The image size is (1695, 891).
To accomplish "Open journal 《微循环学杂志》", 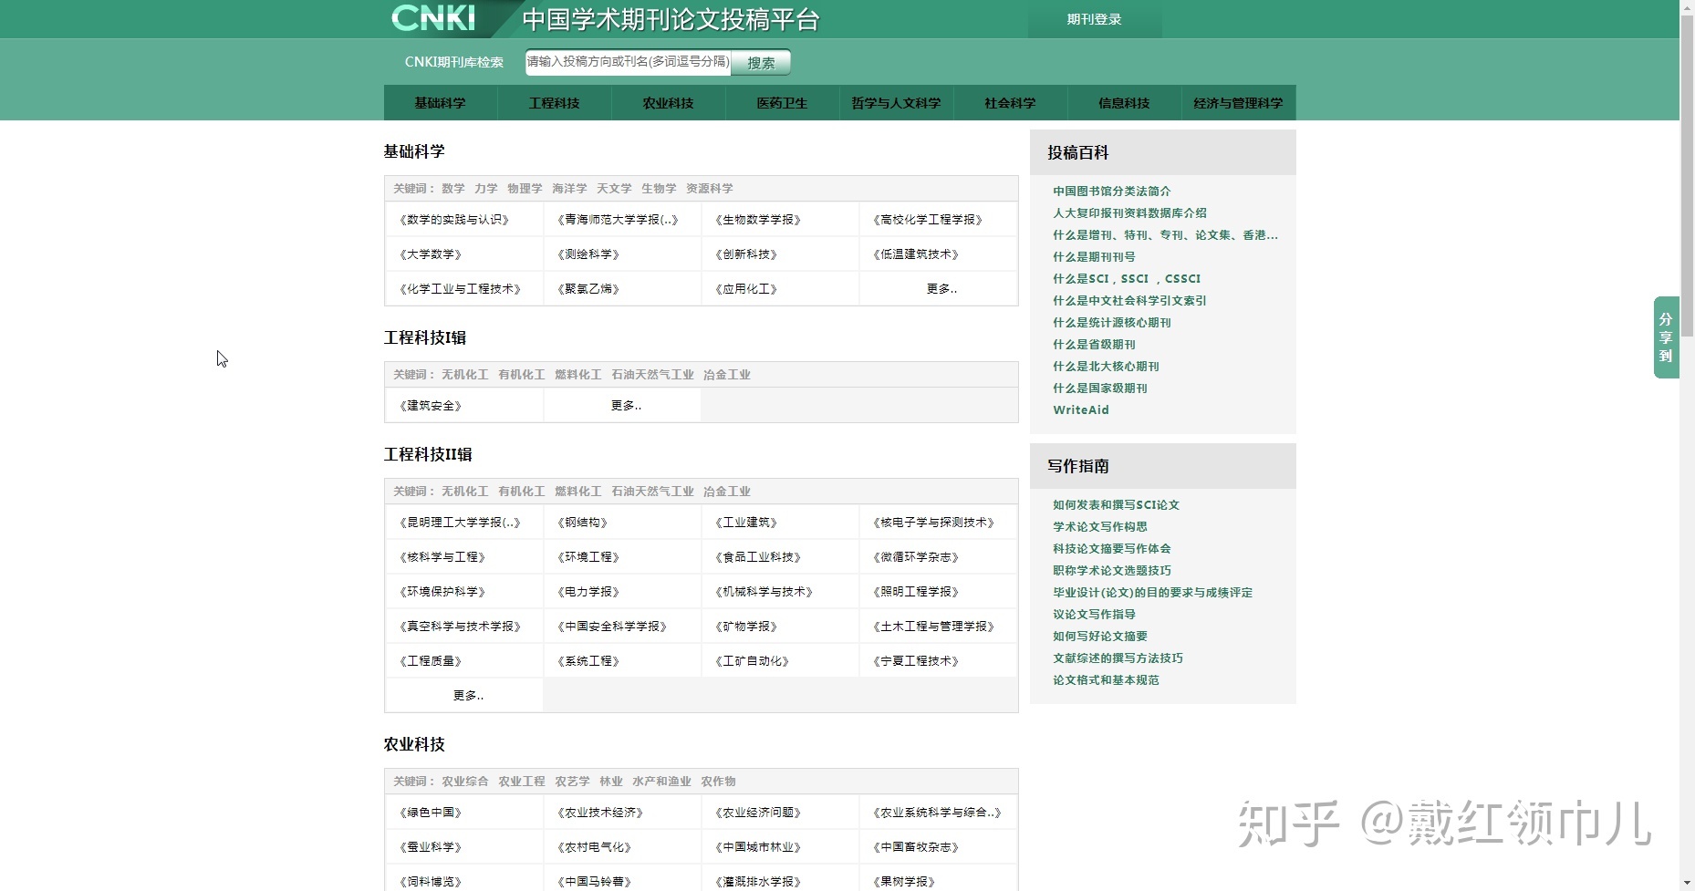I will click(916, 557).
